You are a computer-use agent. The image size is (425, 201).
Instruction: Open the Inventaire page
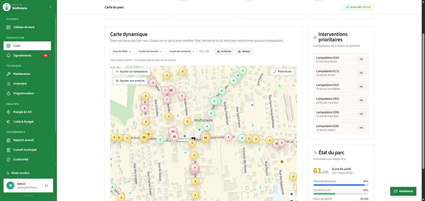27,84
